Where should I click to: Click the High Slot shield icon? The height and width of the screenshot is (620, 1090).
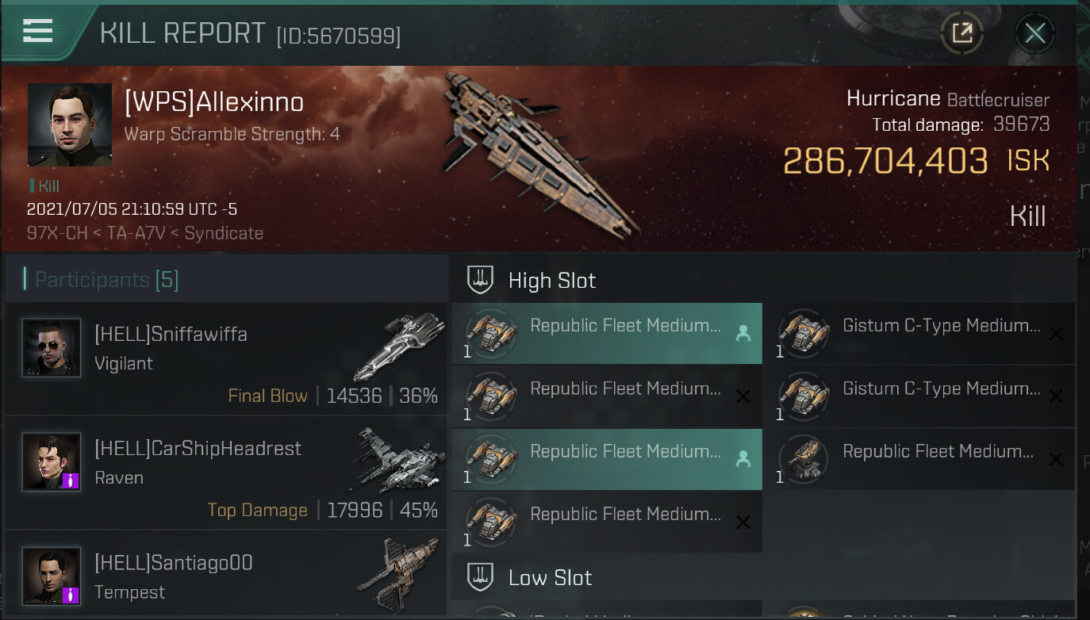[x=480, y=280]
